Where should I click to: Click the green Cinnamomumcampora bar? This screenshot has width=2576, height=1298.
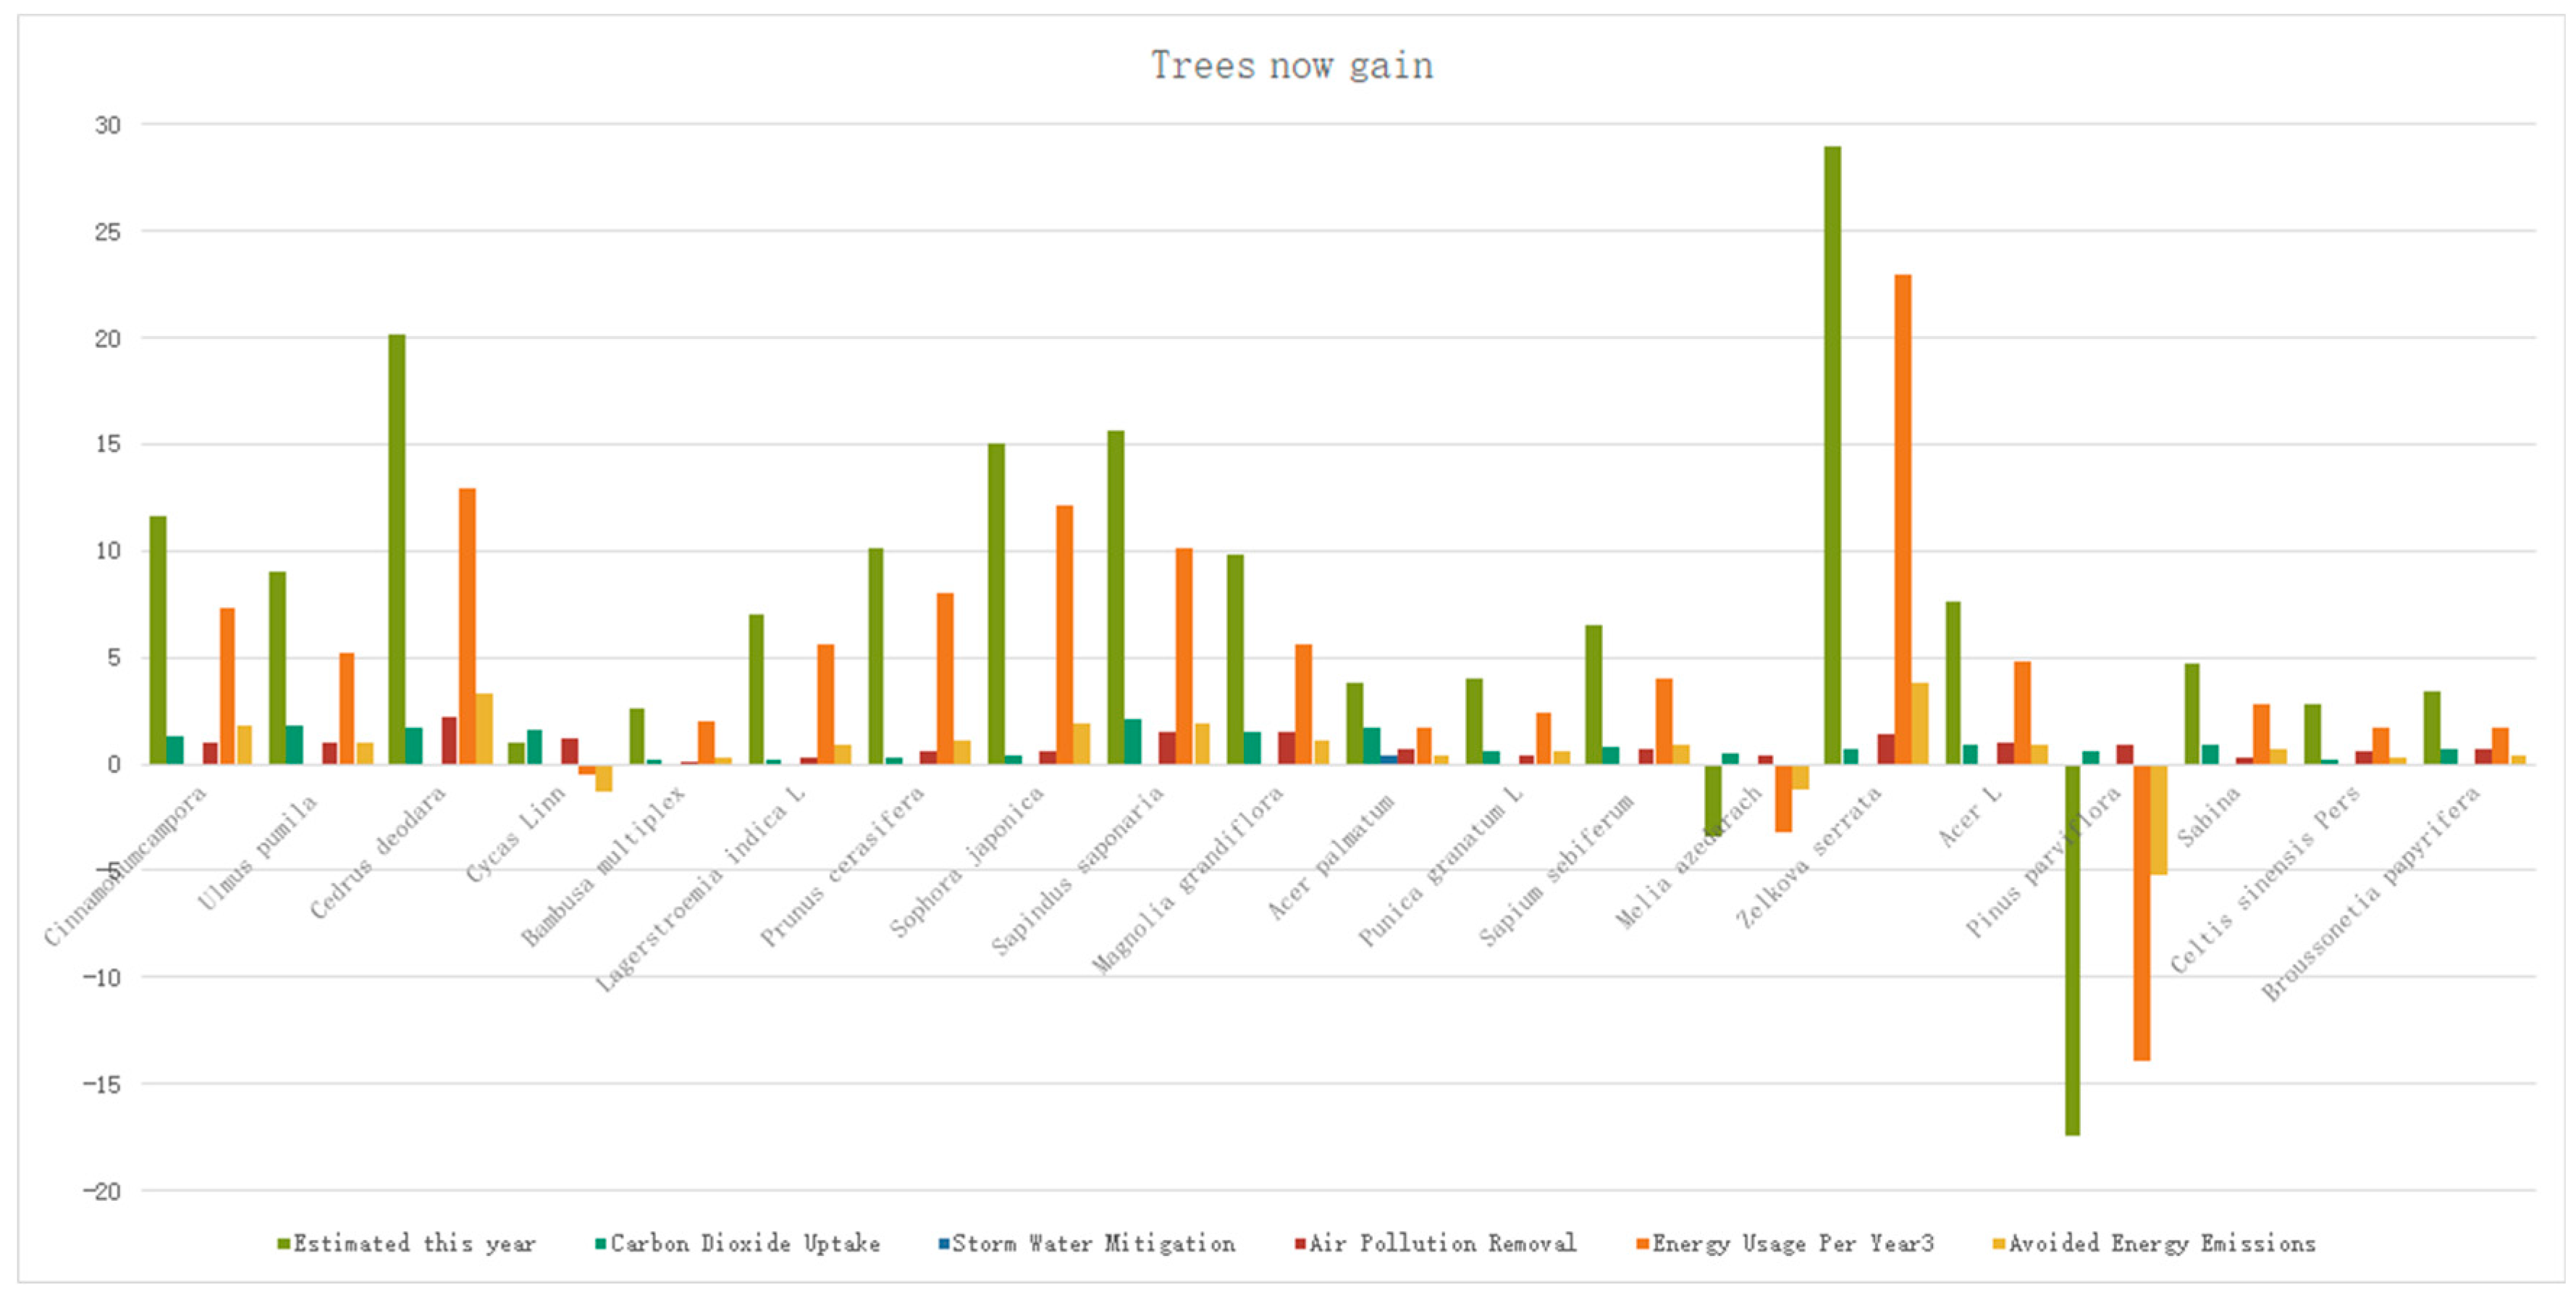pyautogui.click(x=158, y=640)
